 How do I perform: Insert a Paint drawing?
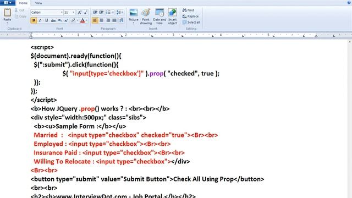(x=146, y=16)
